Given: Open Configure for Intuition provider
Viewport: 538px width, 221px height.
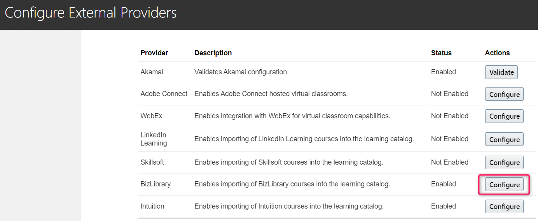Looking at the screenshot, I should tap(504, 207).
